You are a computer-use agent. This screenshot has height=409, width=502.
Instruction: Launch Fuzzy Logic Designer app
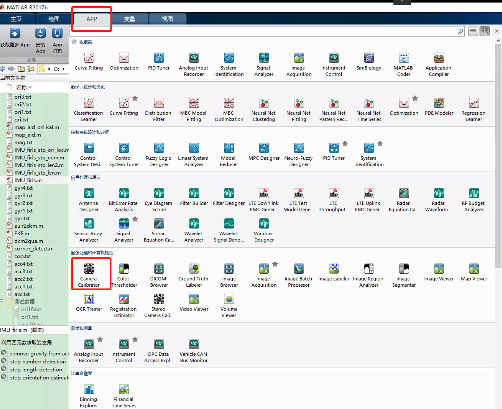159,155
